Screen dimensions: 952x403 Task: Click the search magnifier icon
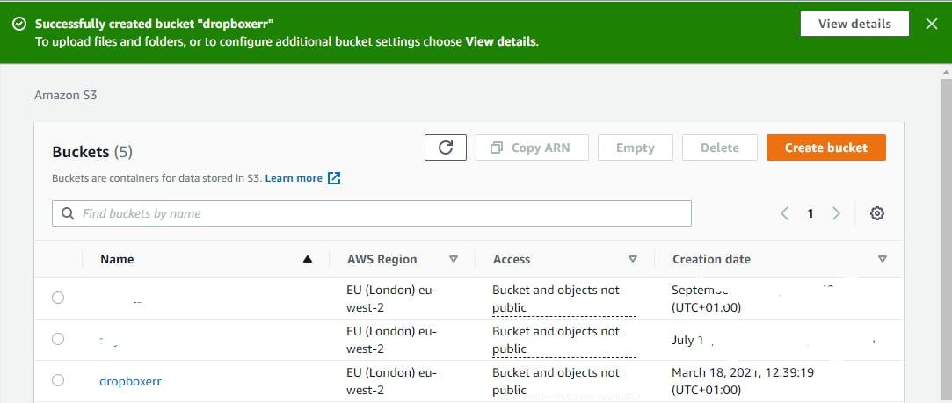(68, 213)
